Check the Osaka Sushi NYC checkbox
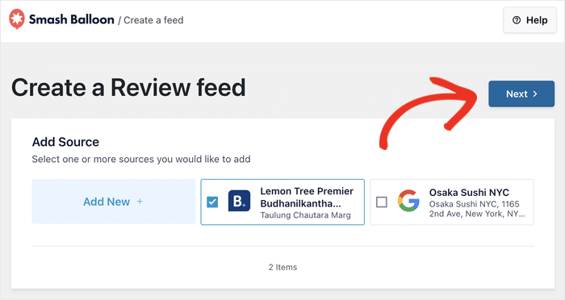565x300 pixels. tap(382, 202)
